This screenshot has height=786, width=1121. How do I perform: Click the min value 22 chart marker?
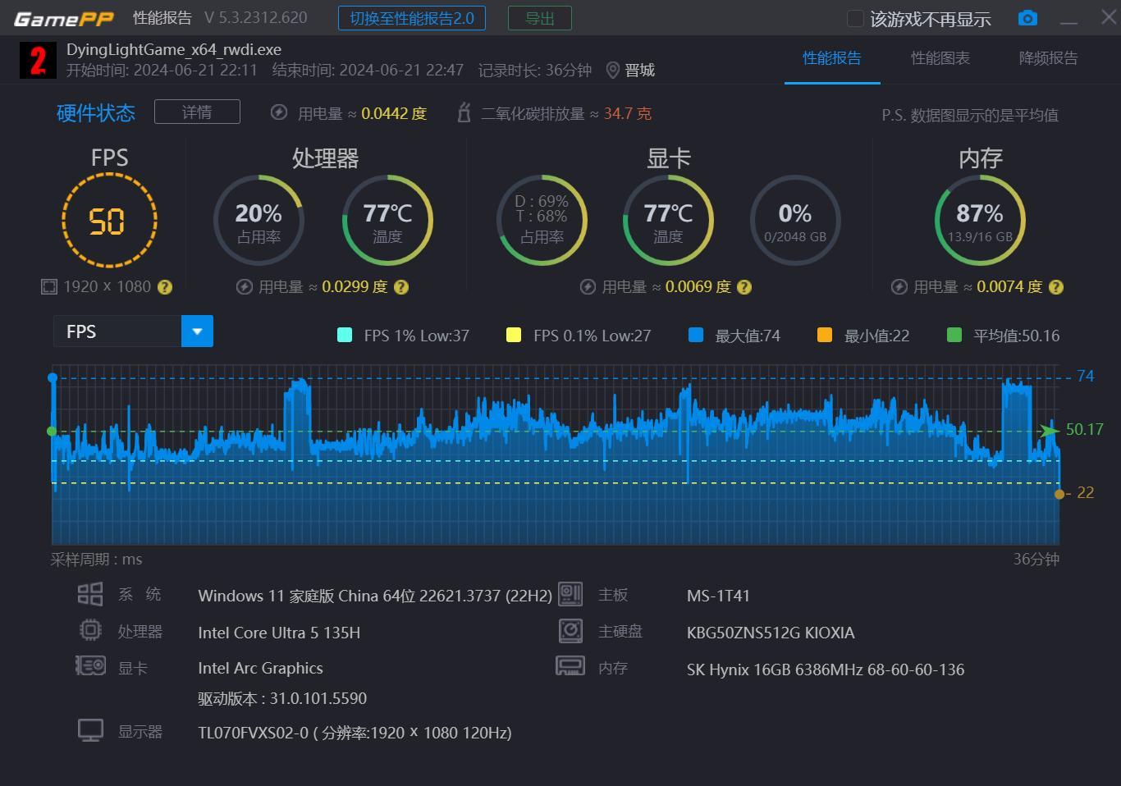coord(1059,494)
